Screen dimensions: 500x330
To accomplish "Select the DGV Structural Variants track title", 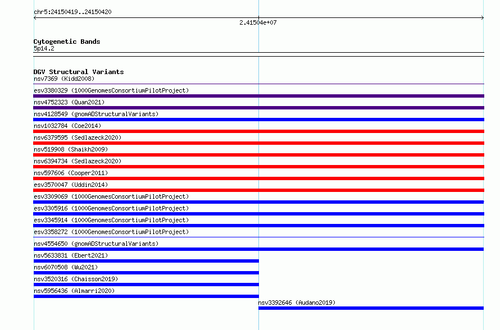I will pos(79,72).
